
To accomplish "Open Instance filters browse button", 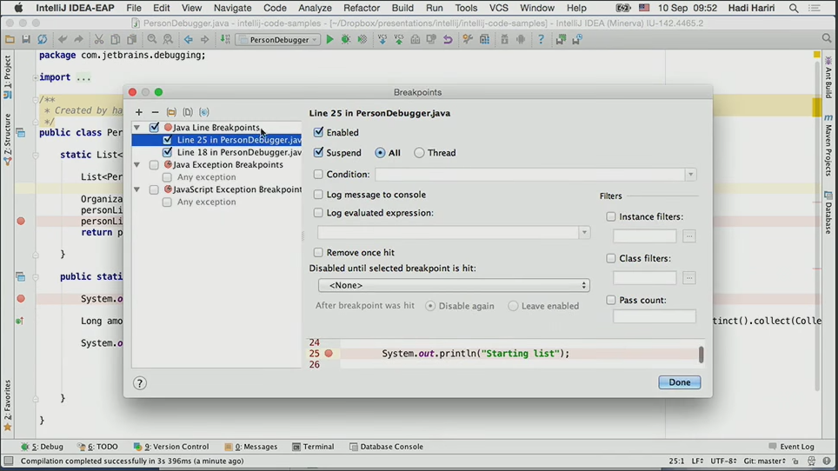I will pos(688,236).
